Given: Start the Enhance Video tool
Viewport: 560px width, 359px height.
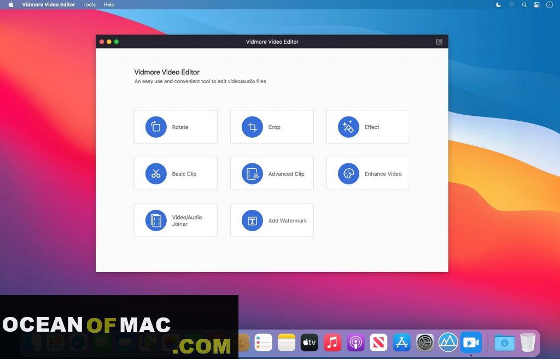Looking at the screenshot, I should pyautogui.click(x=368, y=173).
